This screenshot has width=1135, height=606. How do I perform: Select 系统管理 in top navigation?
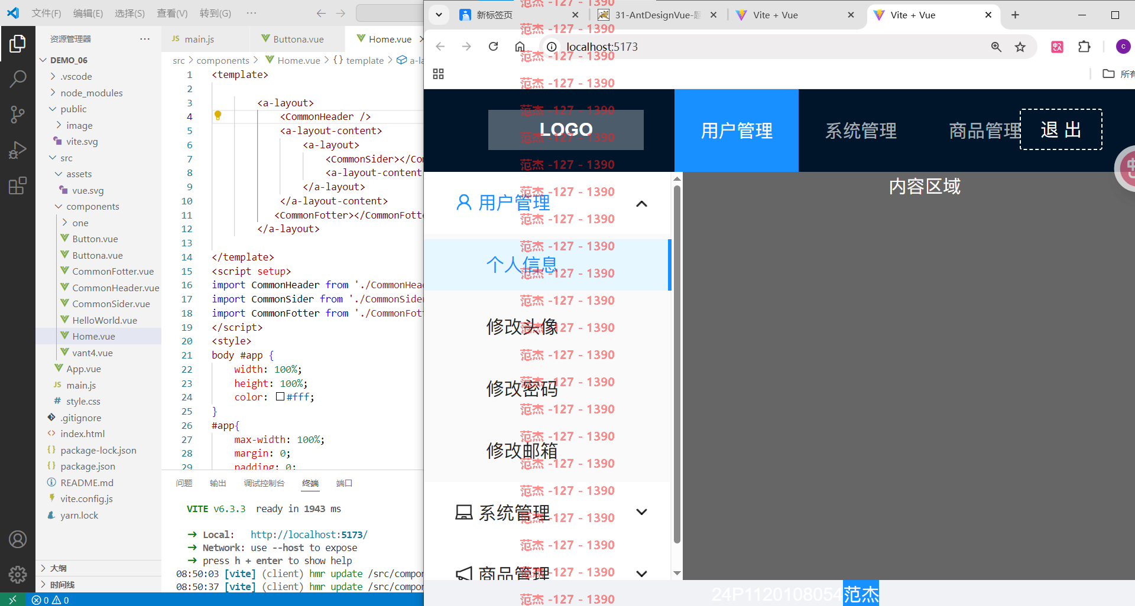click(861, 131)
